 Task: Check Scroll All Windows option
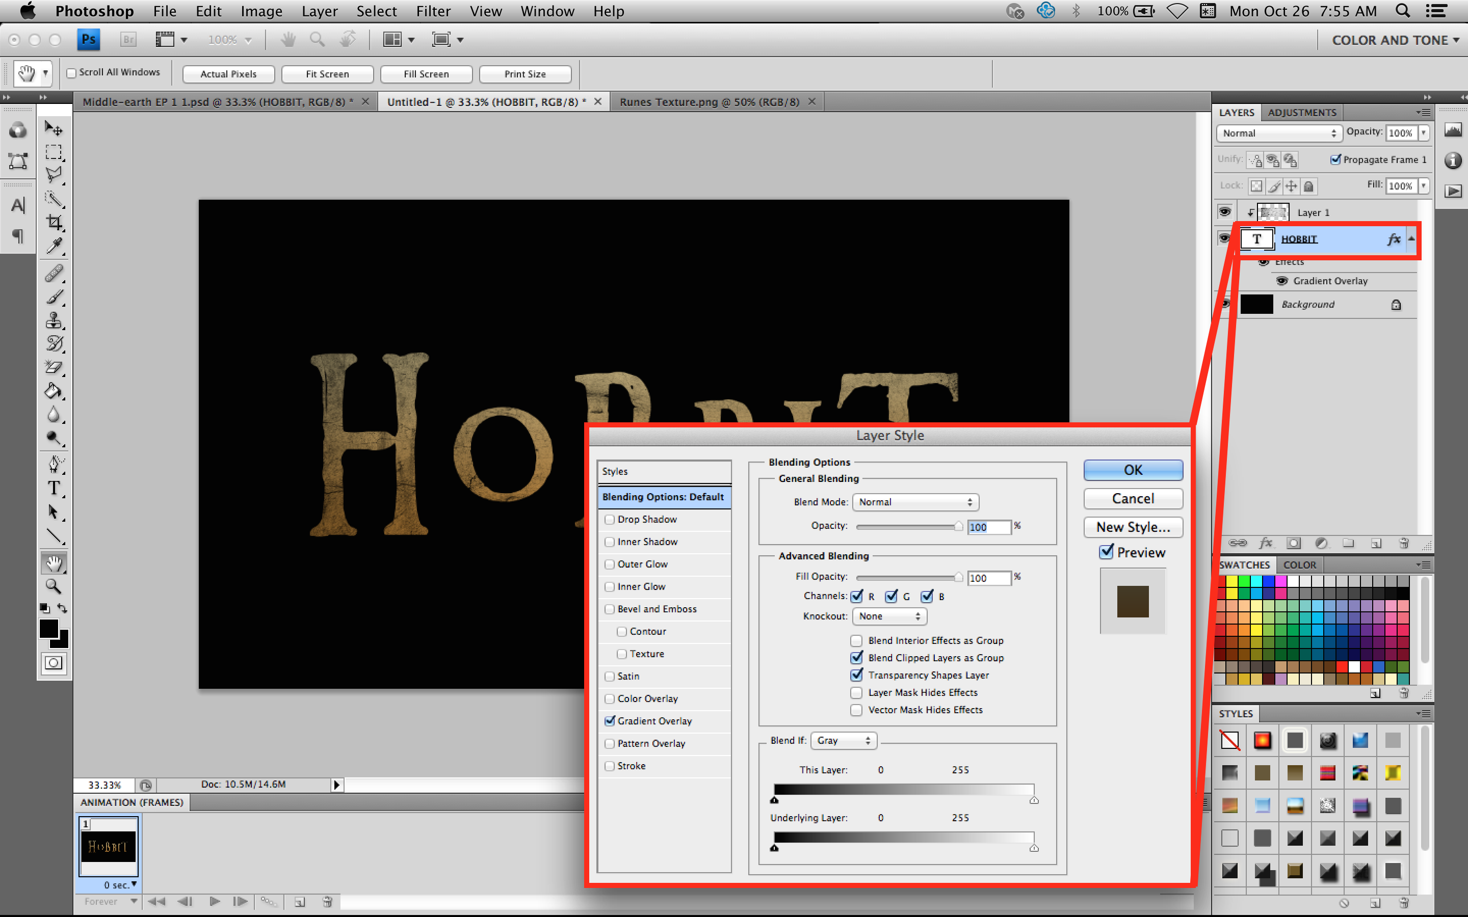71,73
